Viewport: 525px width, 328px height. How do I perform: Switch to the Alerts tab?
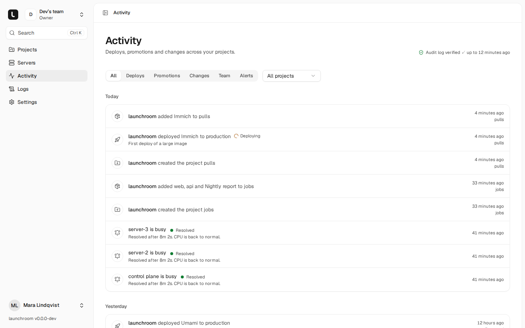point(246,76)
